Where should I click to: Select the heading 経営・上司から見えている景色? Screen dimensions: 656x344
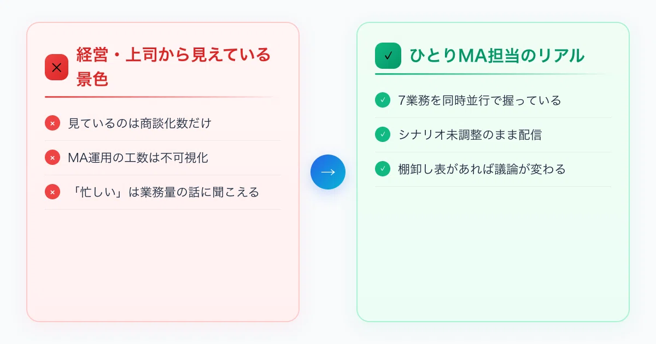[x=174, y=67]
